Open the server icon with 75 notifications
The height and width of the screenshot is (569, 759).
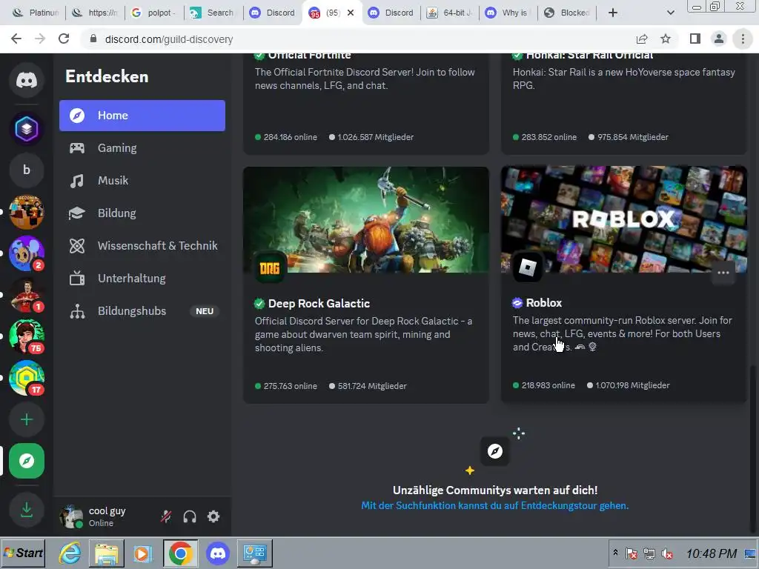[27, 336]
